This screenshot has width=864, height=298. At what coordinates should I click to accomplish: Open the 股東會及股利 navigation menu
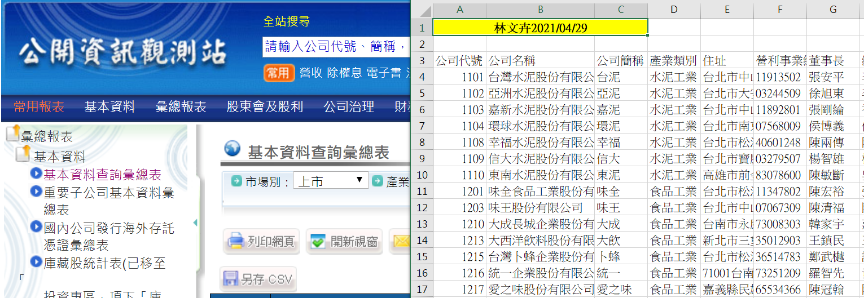265,106
